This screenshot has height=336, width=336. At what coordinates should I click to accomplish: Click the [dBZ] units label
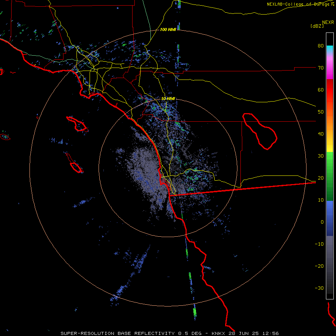click(x=317, y=26)
